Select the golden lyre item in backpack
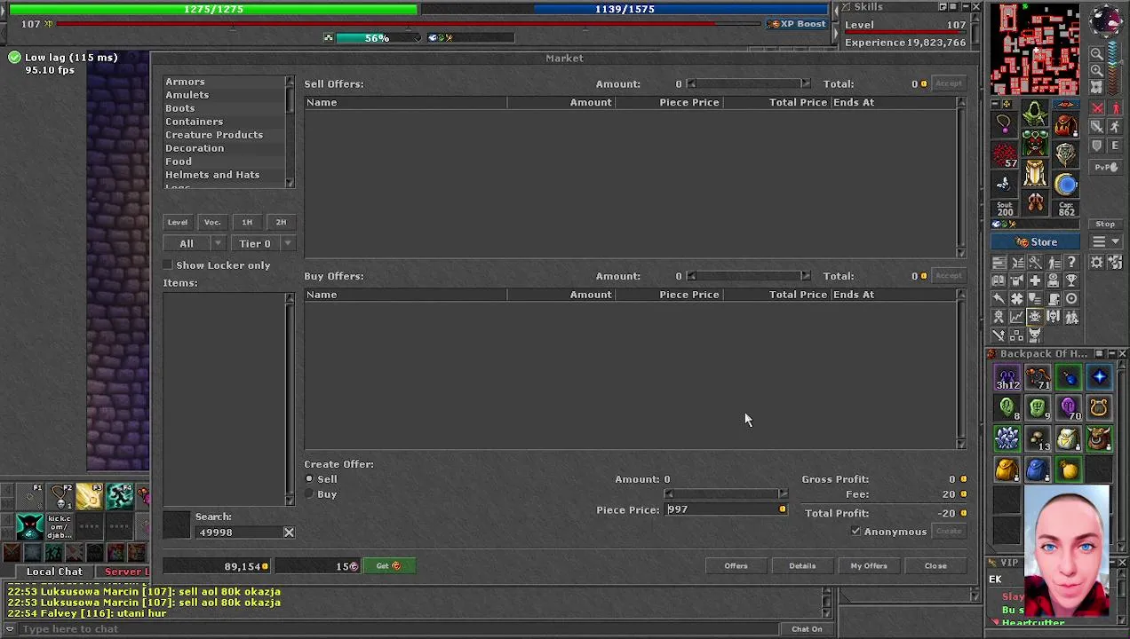 [1100, 407]
